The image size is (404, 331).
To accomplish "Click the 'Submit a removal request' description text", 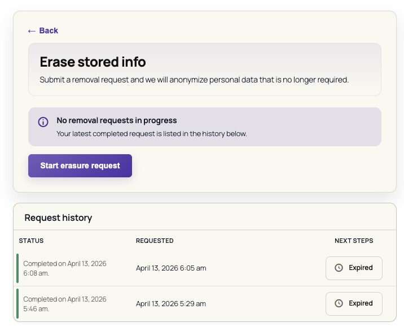I will (194, 80).
